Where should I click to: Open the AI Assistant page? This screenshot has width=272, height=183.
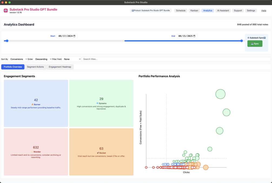pos(223,11)
